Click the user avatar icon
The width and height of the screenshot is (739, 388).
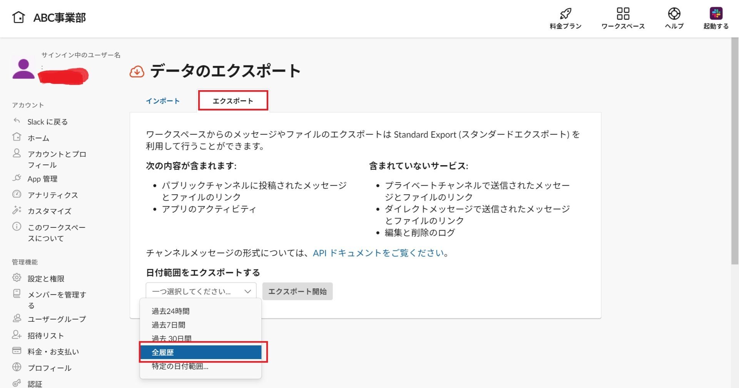click(23, 69)
